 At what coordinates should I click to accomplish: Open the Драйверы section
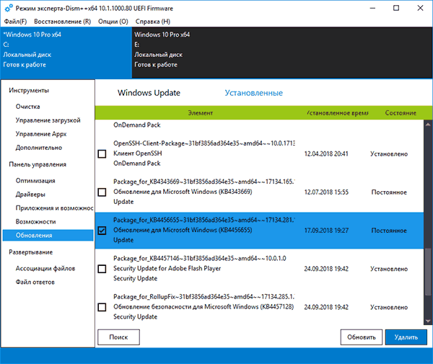click(x=30, y=195)
